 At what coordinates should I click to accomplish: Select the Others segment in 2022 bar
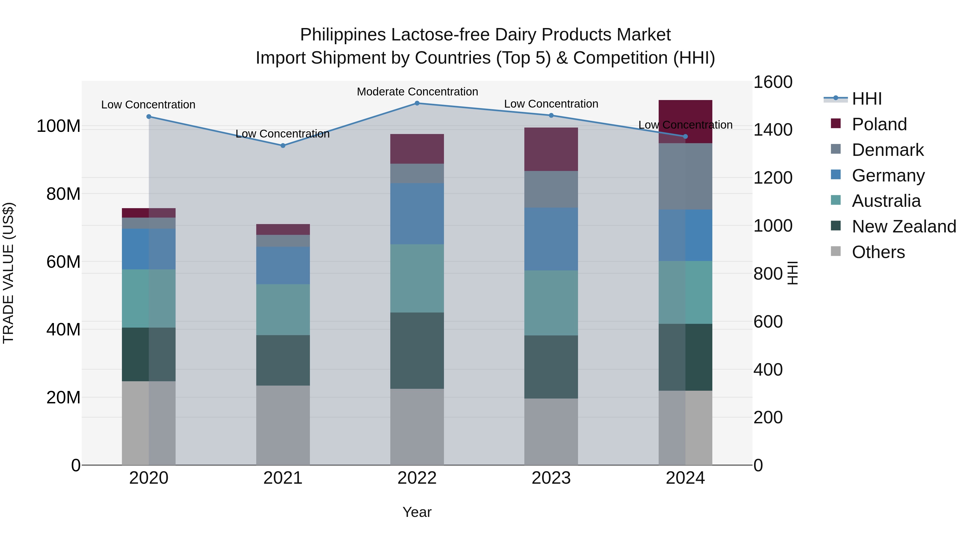[x=417, y=427]
